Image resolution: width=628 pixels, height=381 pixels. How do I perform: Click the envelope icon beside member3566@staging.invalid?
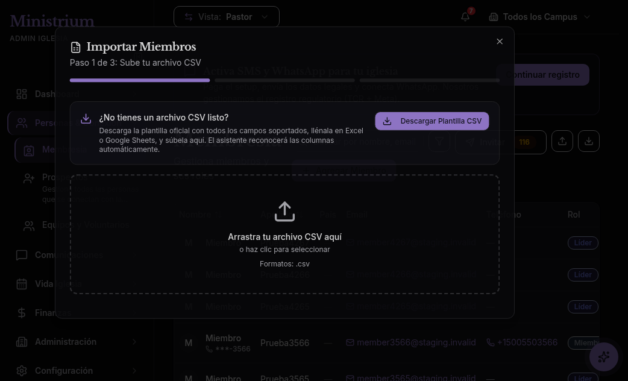pos(350,342)
